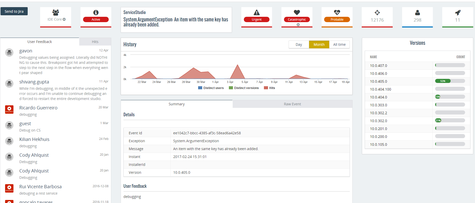Click gavon's anonymous avatar icon

[9, 53]
